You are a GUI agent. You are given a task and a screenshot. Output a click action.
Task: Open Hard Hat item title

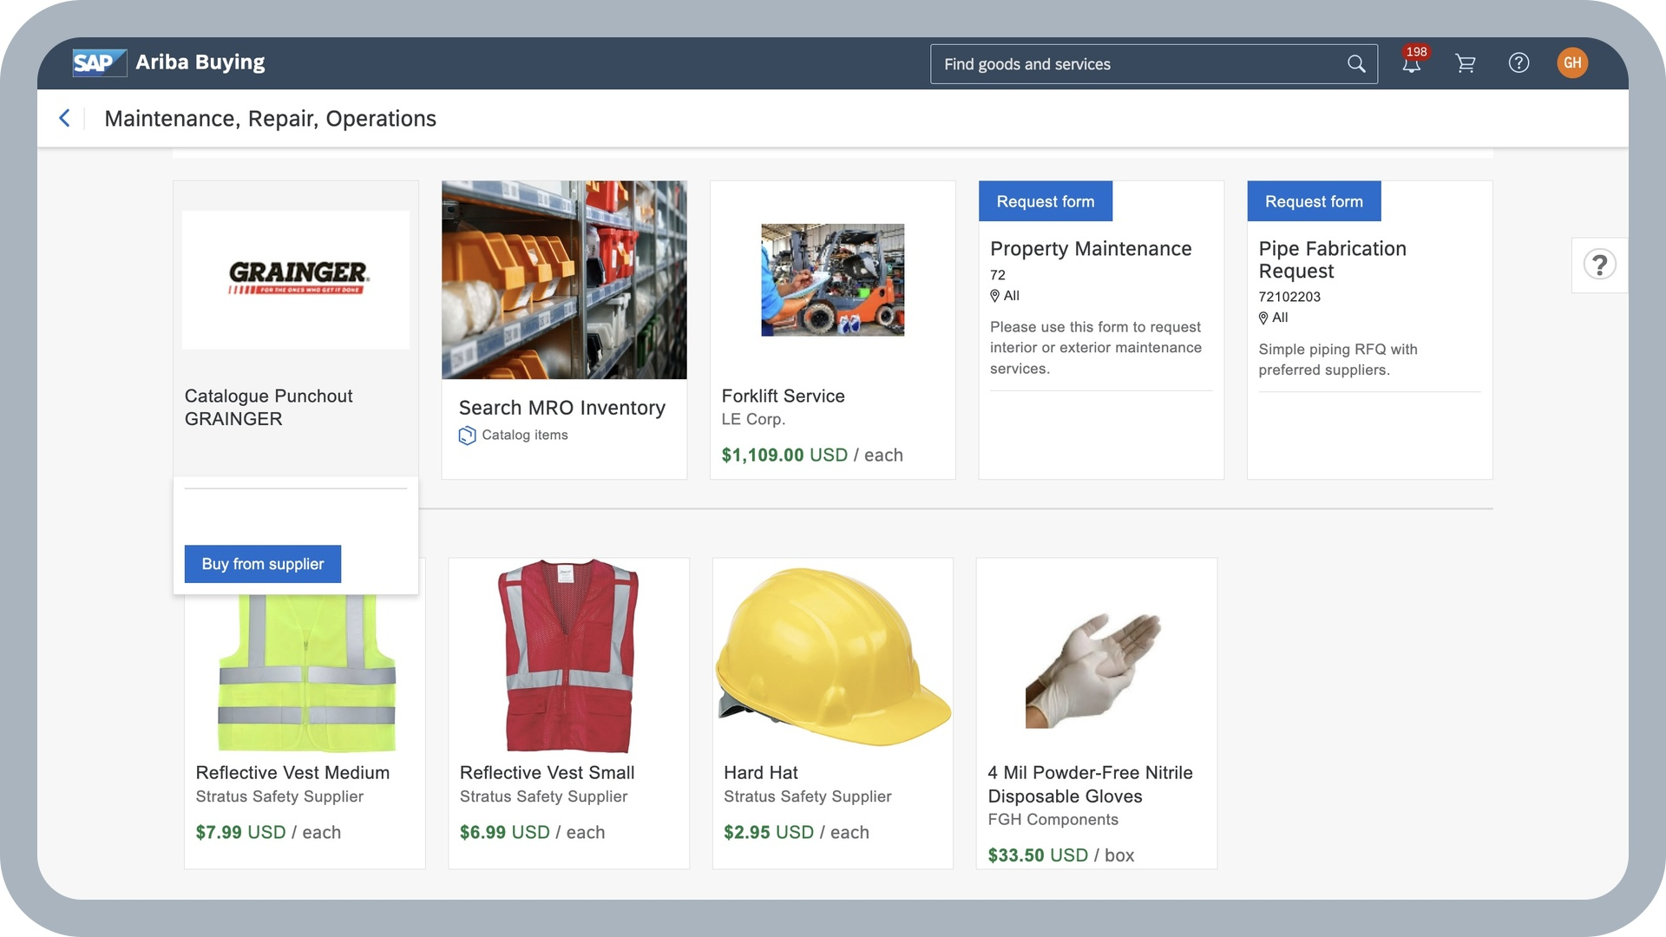pos(761,772)
